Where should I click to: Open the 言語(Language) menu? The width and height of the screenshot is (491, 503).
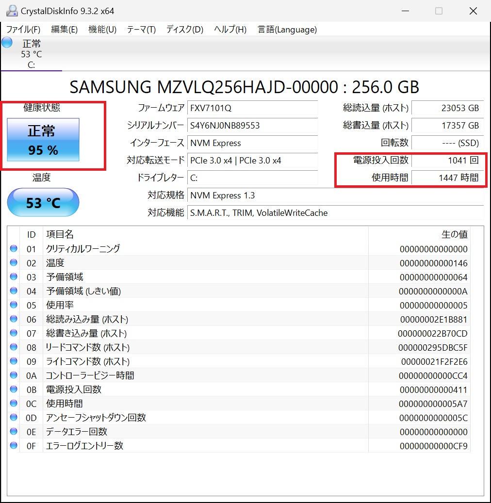(287, 30)
